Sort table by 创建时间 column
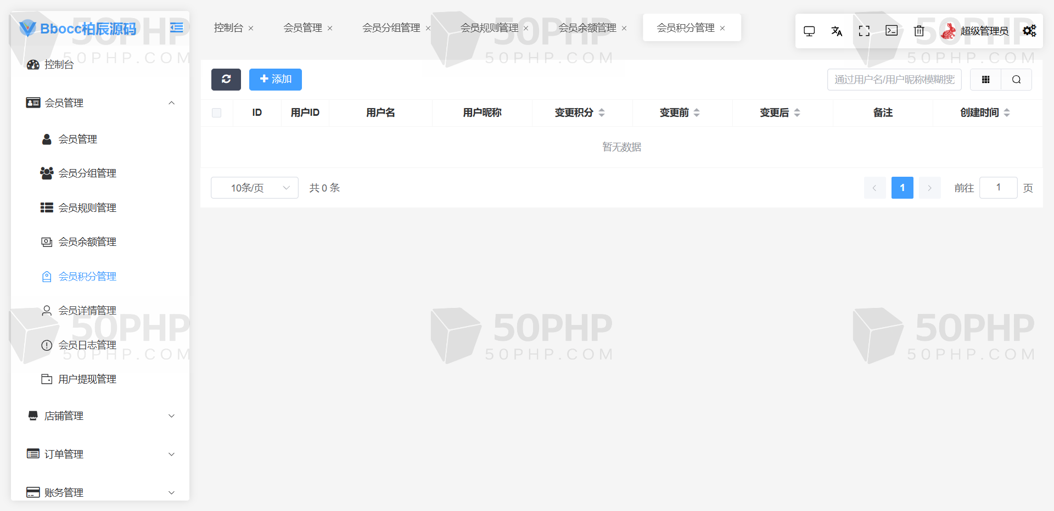 click(1007, 113)
